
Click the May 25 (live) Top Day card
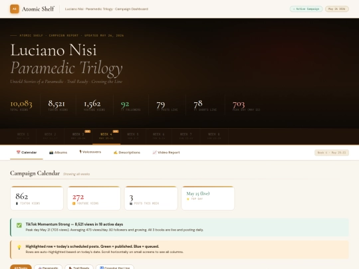(208, 198)
